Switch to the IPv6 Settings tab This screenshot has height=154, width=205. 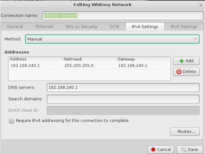184,27
